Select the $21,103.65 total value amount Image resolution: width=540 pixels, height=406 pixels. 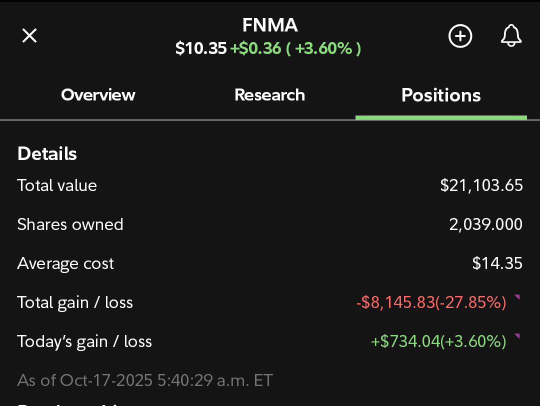pos(481,185)
